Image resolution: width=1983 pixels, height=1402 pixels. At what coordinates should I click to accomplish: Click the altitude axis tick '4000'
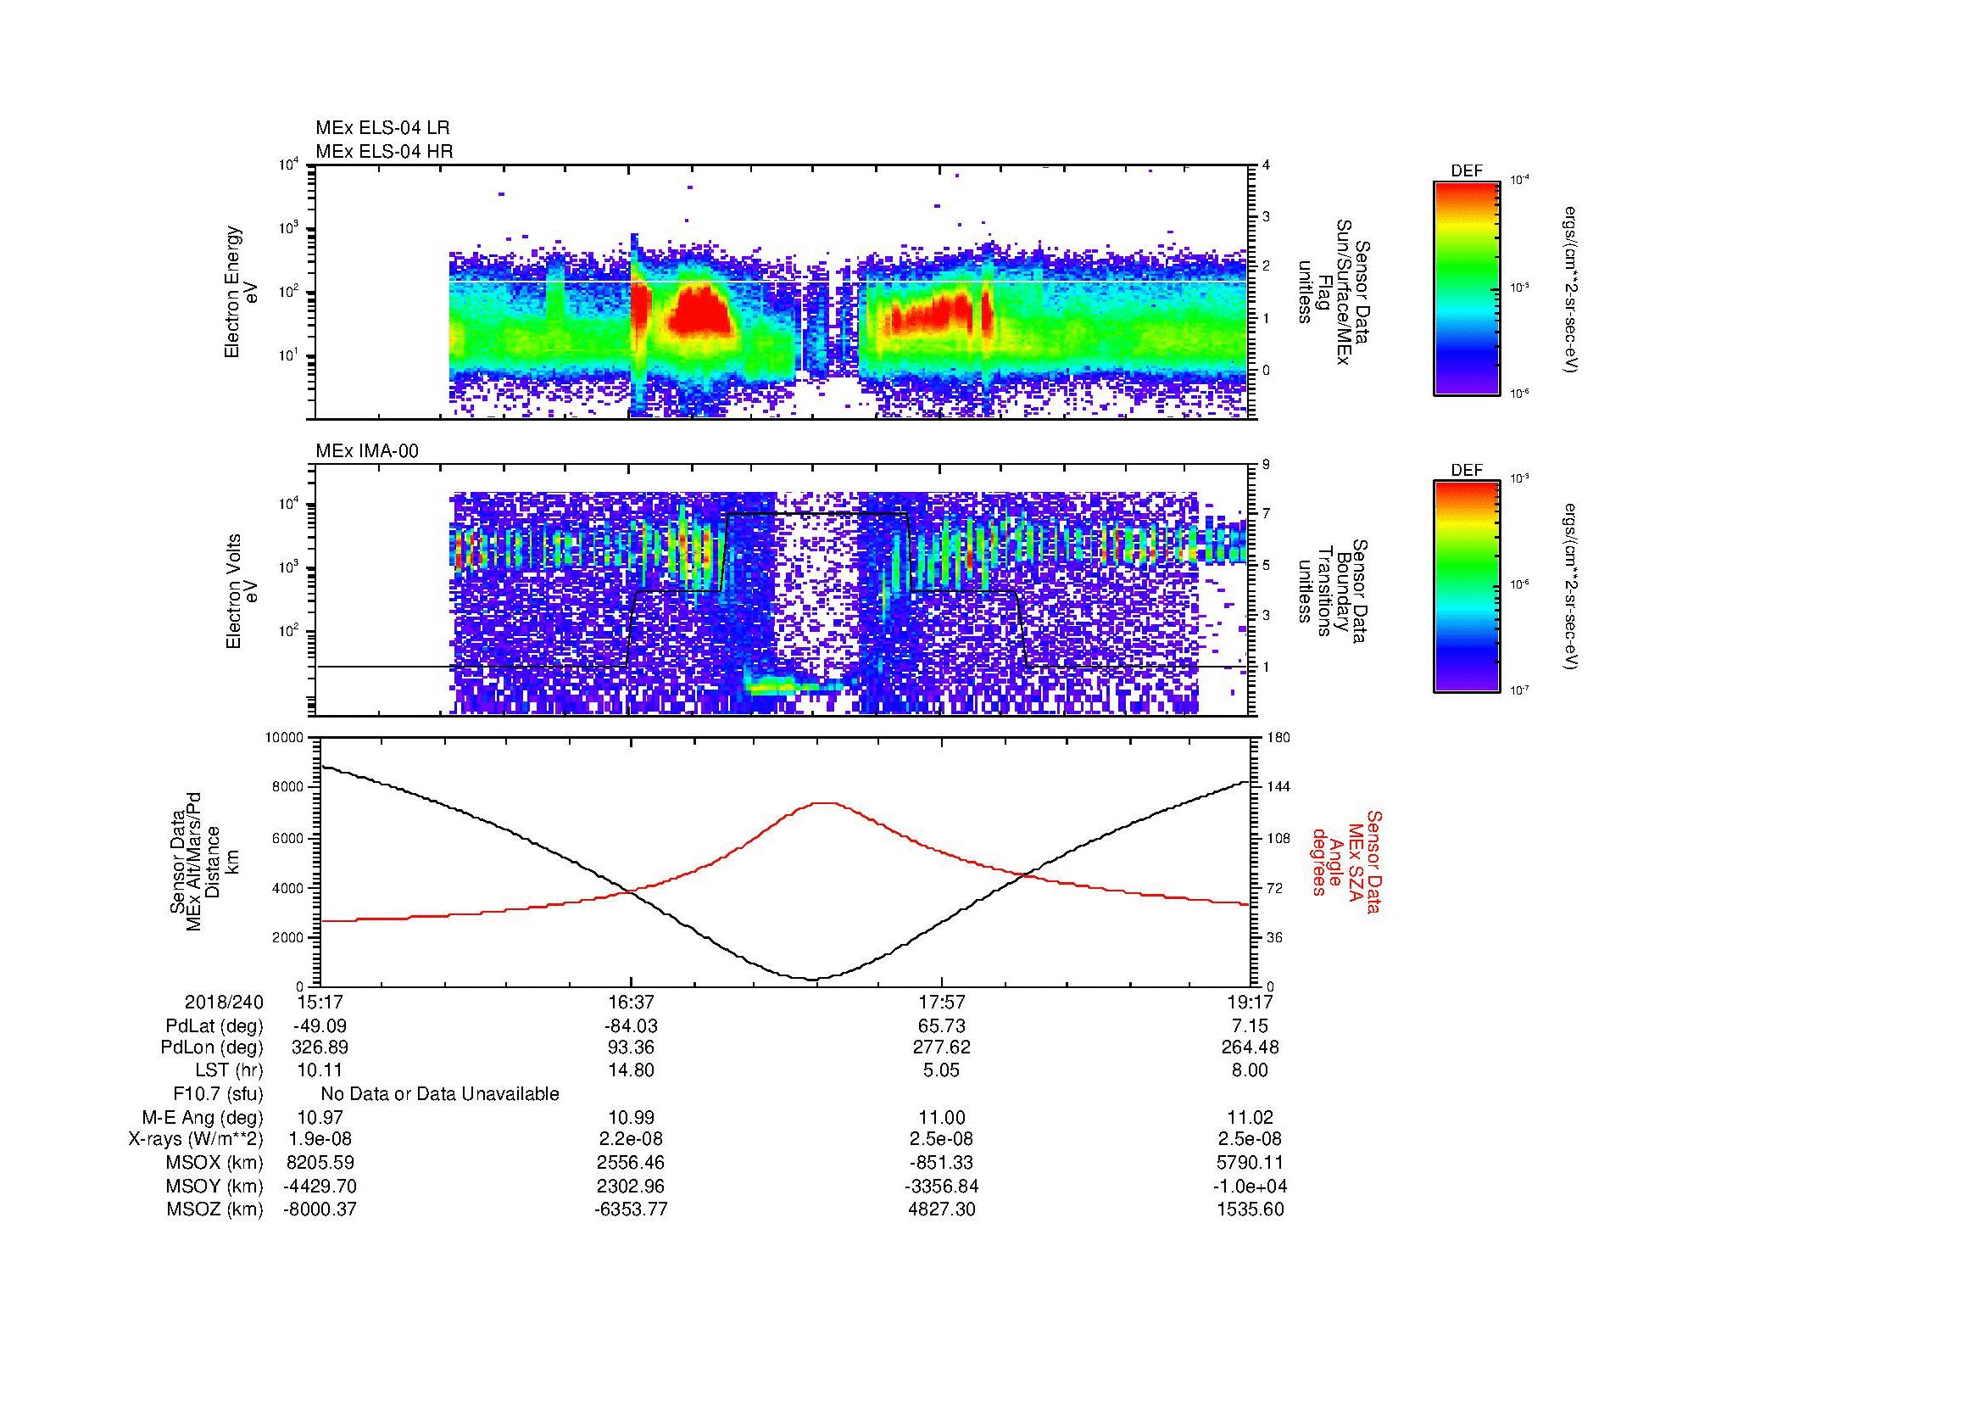click(x=288, y=888)
